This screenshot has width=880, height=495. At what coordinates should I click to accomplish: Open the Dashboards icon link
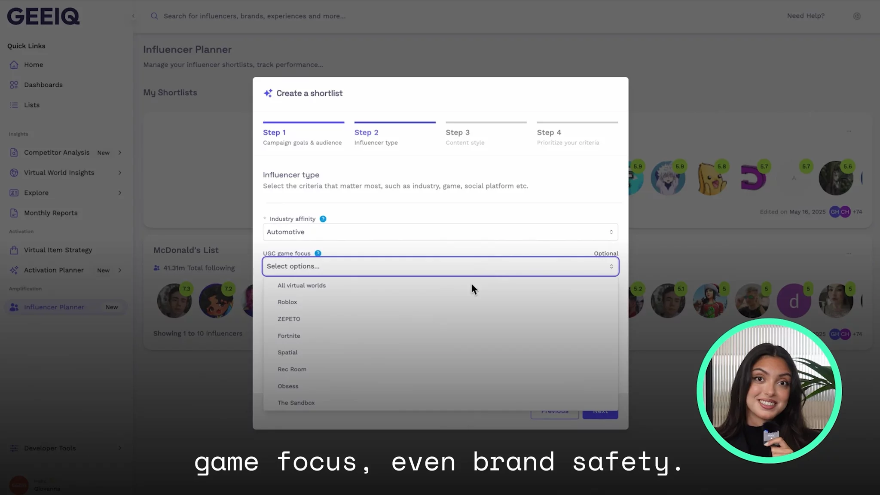click(x=14, y=85)
